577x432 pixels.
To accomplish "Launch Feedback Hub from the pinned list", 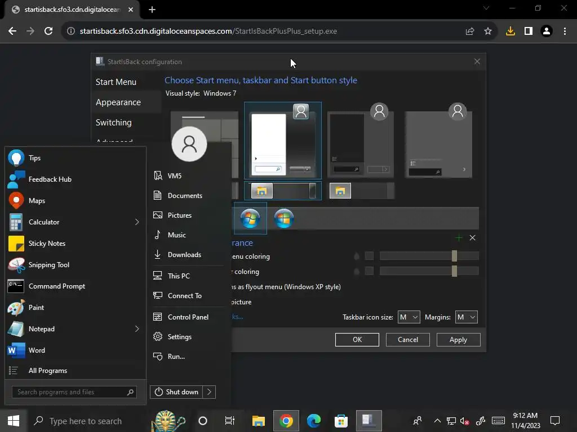I will pyautogui.click(x=76, y=179).
